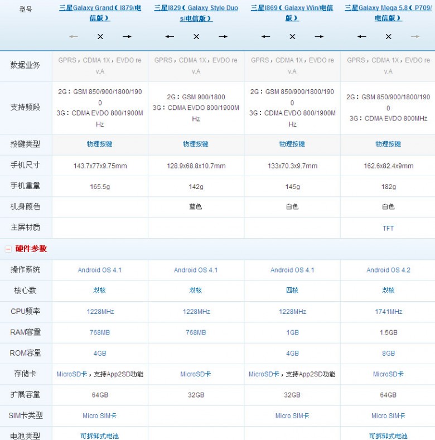
Task: Click 物理按键 link for Galaxy Mega 5.8
Action: [388, 144]
